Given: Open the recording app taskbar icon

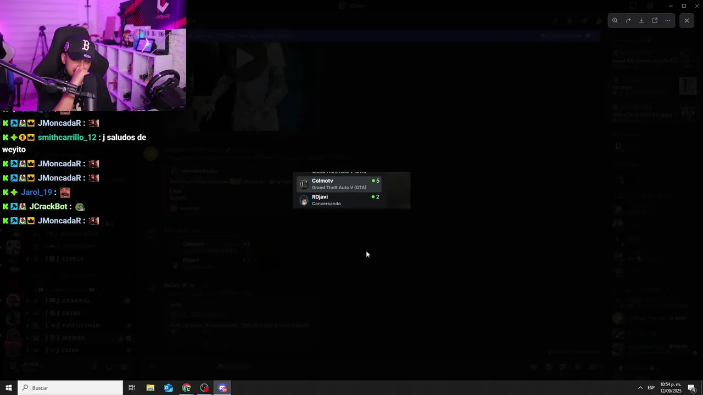Looking at the screenshot, I should tap(204, 388).
